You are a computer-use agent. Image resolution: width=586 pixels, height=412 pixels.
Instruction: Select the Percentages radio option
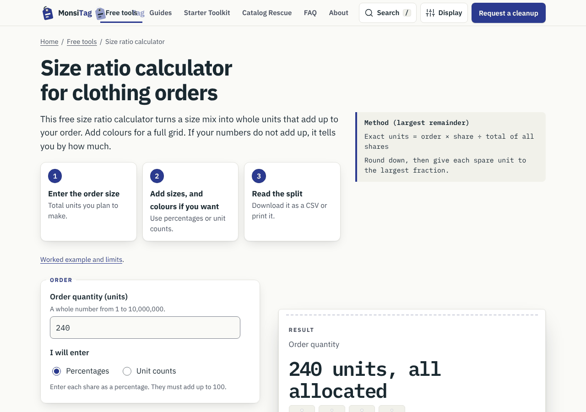point(57,371)
